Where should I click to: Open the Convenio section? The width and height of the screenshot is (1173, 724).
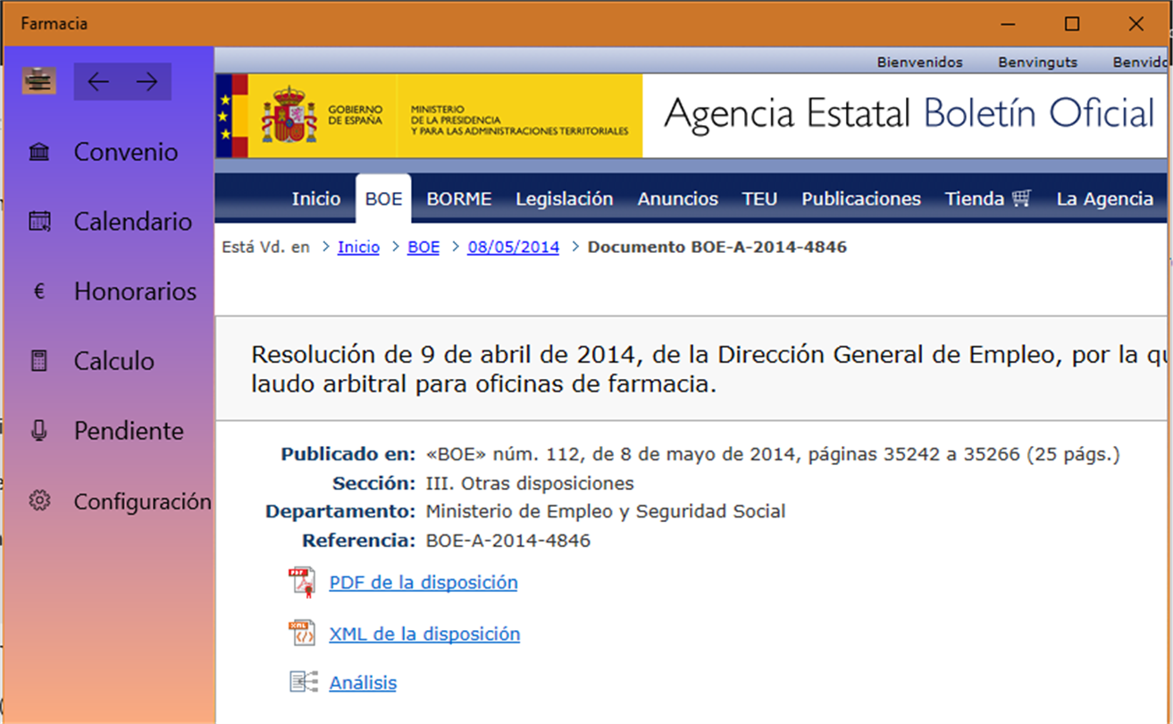click(x=126, y=152)
